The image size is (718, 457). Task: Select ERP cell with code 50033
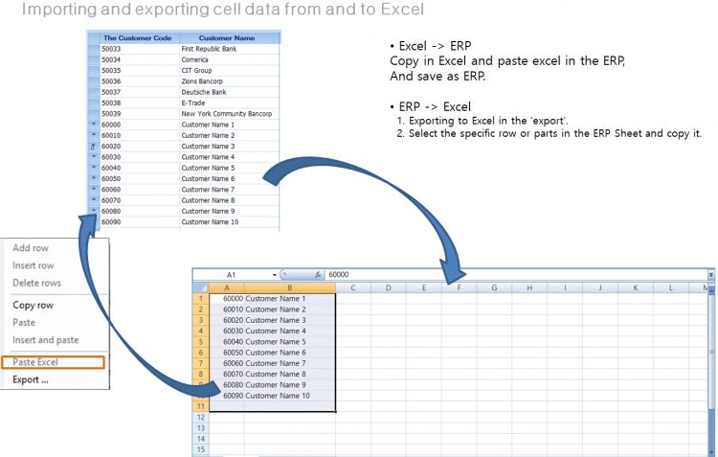[140, 49]
